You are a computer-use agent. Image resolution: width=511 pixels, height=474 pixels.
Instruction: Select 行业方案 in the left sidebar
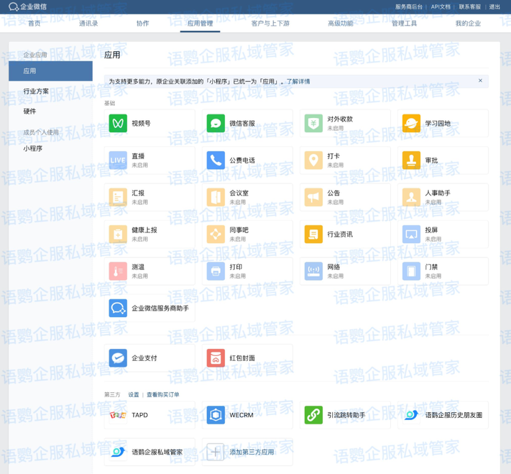point(36,92)
